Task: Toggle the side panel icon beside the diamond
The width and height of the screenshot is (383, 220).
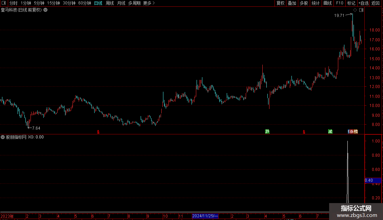Action: 361,10
